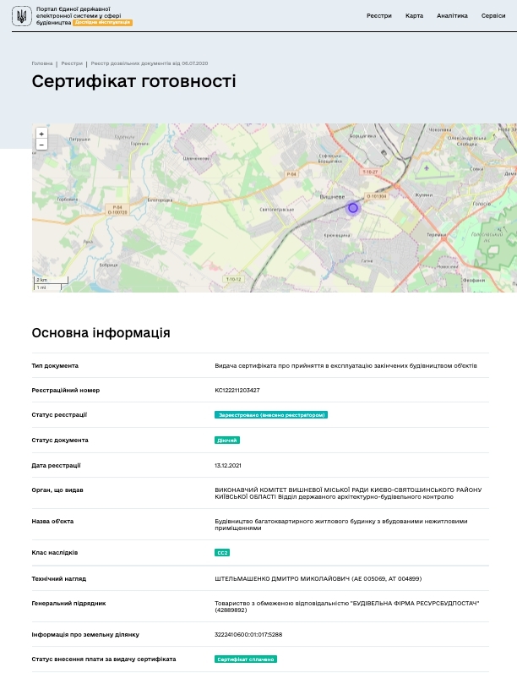517x673 pixels.
Task: Click the Генеральний підрядник row label
Action: [68, 603]
